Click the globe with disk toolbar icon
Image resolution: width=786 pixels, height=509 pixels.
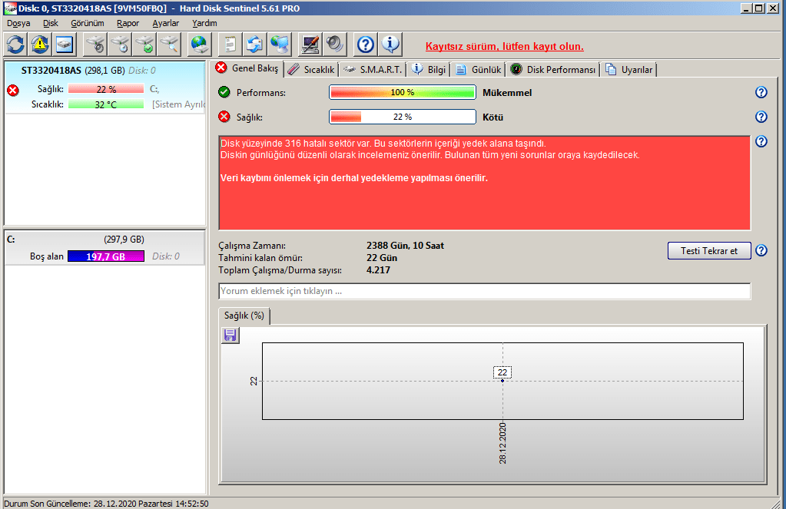click(x=200, y=45)
